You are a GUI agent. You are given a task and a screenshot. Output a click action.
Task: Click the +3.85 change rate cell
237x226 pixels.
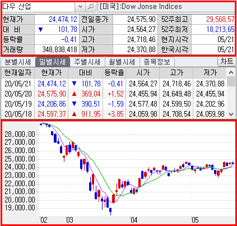115,114
